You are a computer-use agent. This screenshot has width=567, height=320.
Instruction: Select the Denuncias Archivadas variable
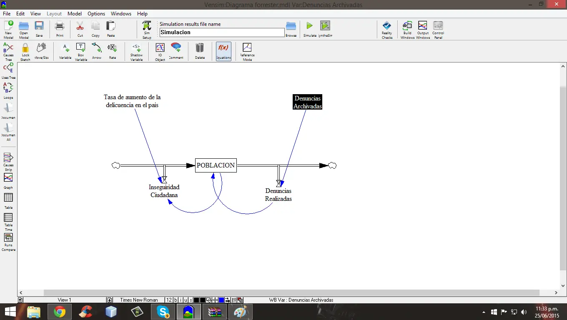coord(308,102)
